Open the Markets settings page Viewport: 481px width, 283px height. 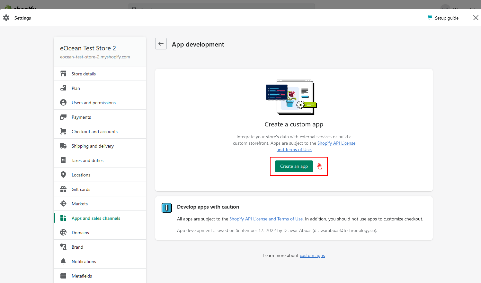(x=80, y=204)
